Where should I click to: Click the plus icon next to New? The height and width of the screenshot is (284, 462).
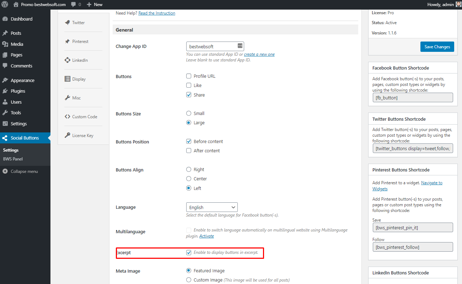(89, 5)
